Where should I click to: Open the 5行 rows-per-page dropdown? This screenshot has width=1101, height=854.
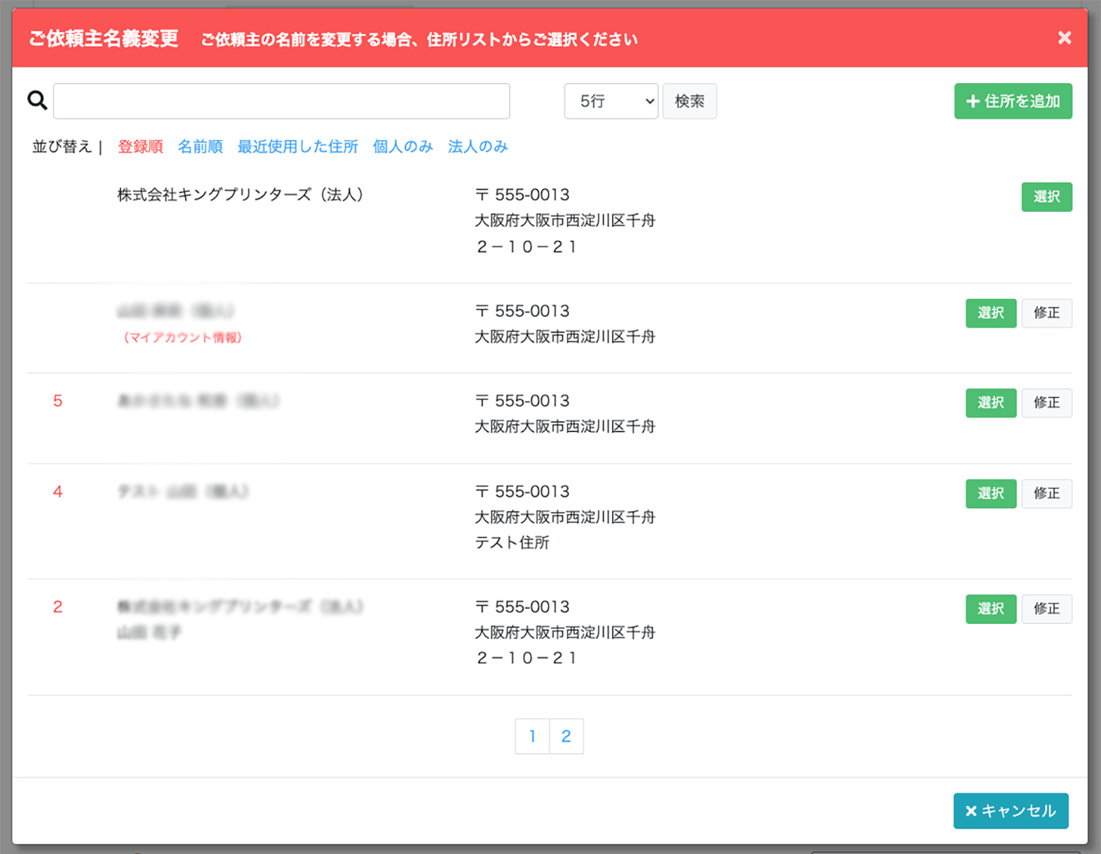[611, 101]
